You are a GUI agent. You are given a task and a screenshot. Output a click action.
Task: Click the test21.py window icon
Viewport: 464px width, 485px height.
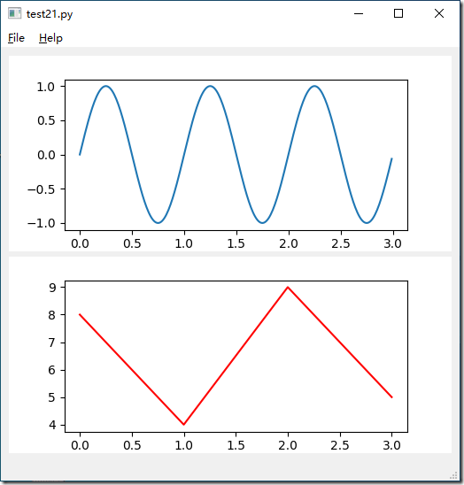14,13
